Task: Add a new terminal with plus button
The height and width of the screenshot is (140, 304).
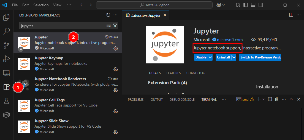Action: (x=259, y=99)
